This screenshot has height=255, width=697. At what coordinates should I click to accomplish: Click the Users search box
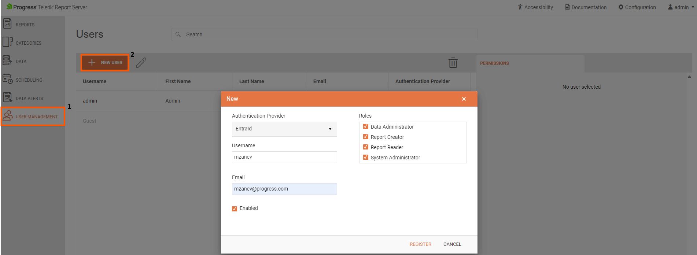click(324, 34)
